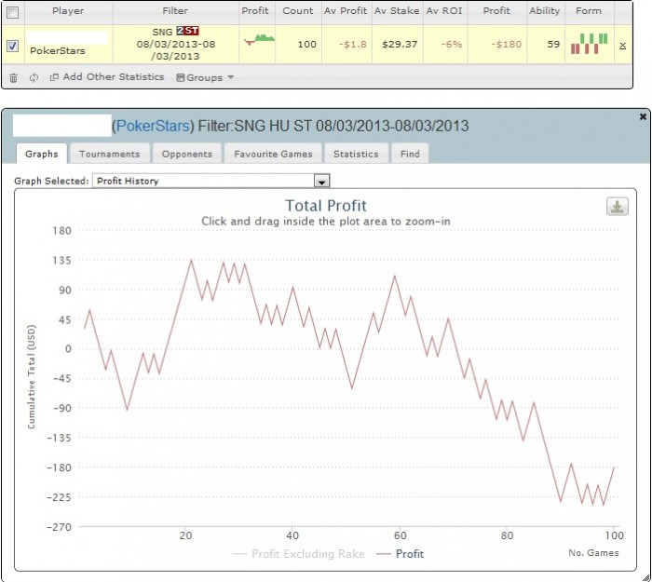Click the Add Other Statistics link

[x=114, y=77]
